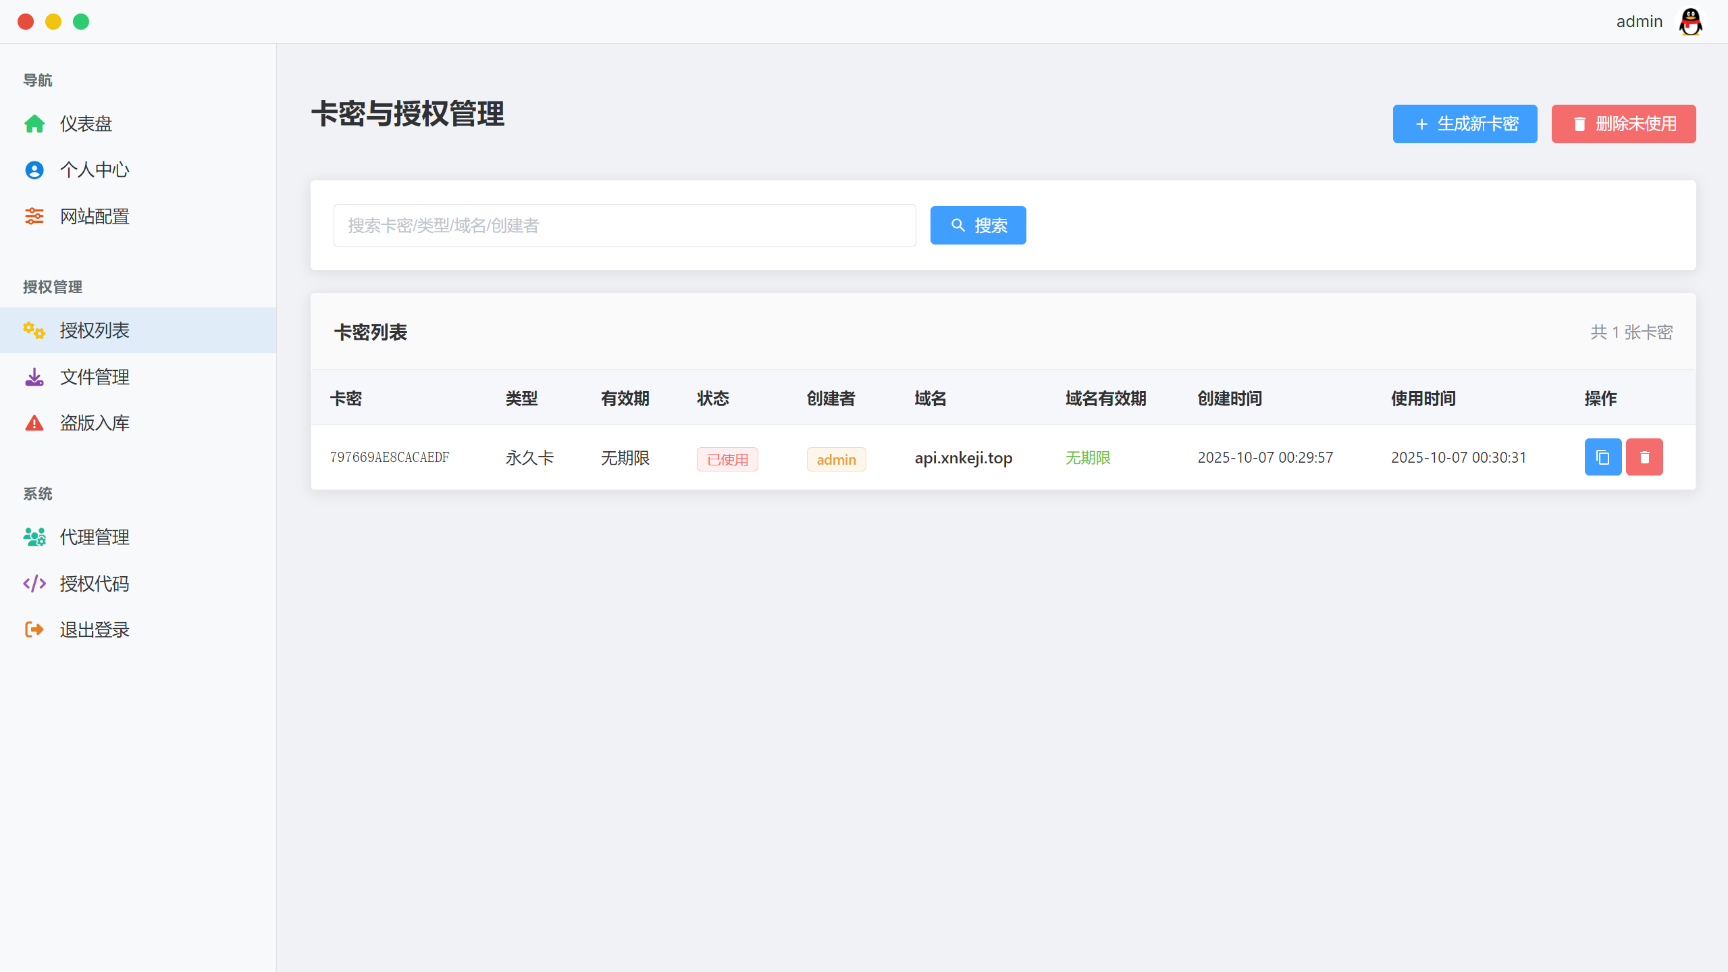This screenshot has height=972, width=1728.
Task: Open 网站配置 settings sliders icon
Action: [x=34, y=216]
